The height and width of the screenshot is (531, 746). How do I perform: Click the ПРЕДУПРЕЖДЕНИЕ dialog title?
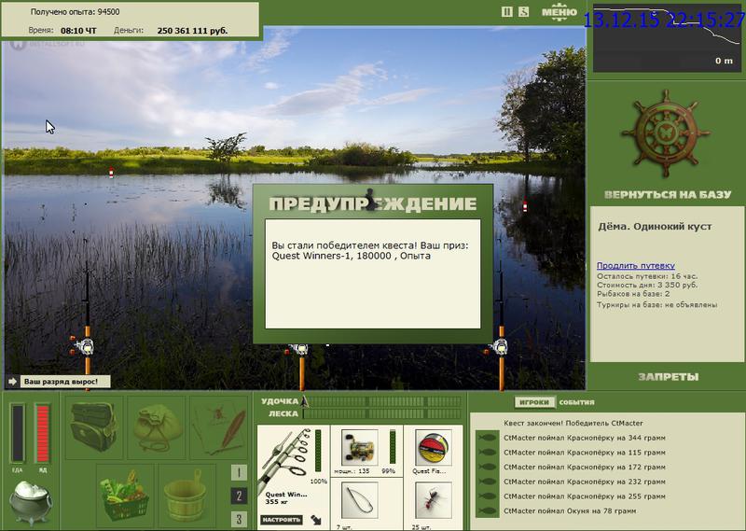click(x=372, y=203)
